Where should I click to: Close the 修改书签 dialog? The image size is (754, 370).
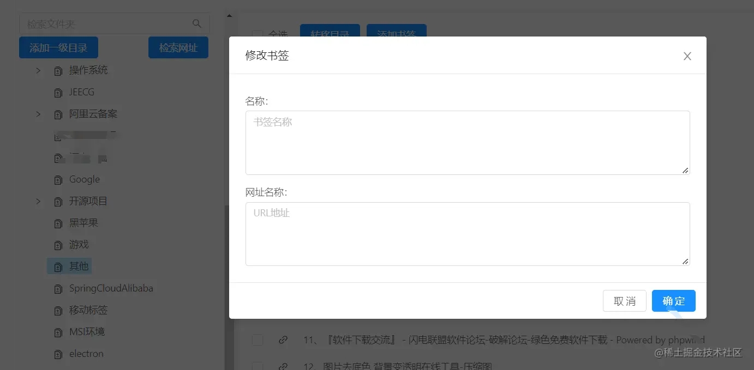click(687, 56)
